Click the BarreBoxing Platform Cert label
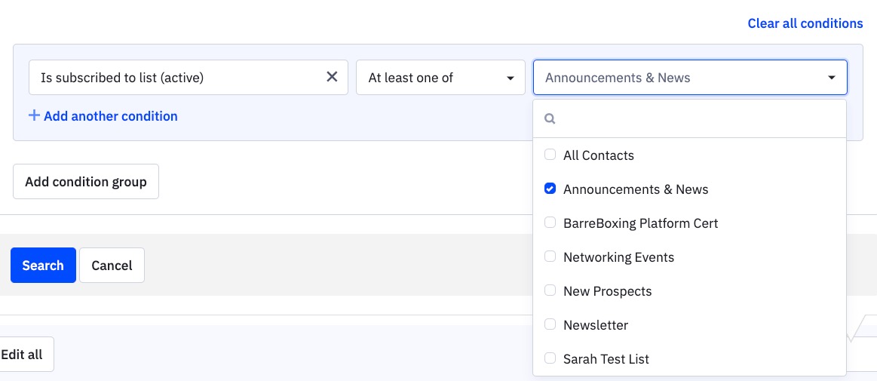This screenshot has width=877, height=381. [x=640, y=223]
